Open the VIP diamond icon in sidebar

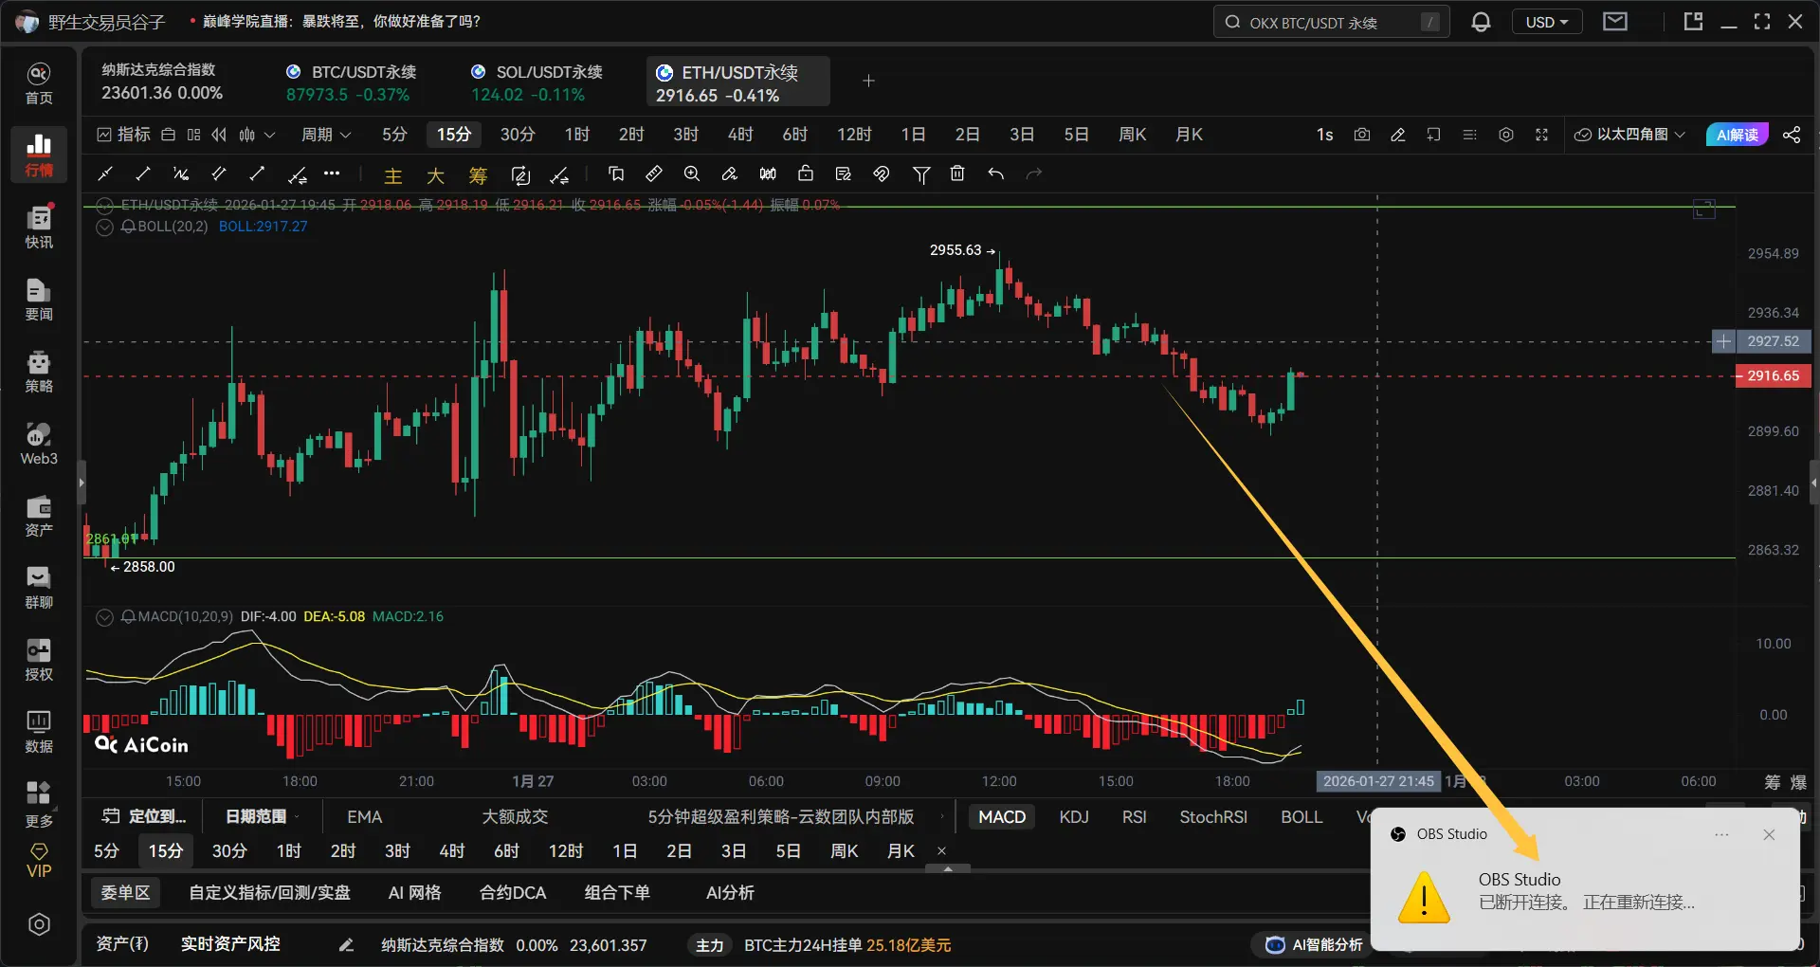pyautogui.click(x=39, y=861)
